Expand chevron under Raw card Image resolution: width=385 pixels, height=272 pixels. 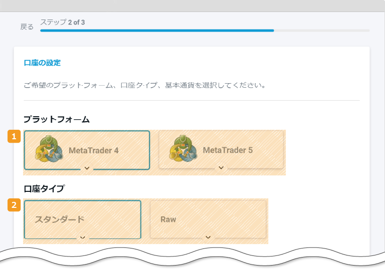[208, 237]
